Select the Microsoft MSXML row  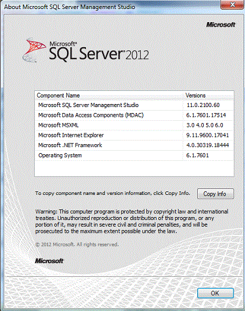(134, 125)
